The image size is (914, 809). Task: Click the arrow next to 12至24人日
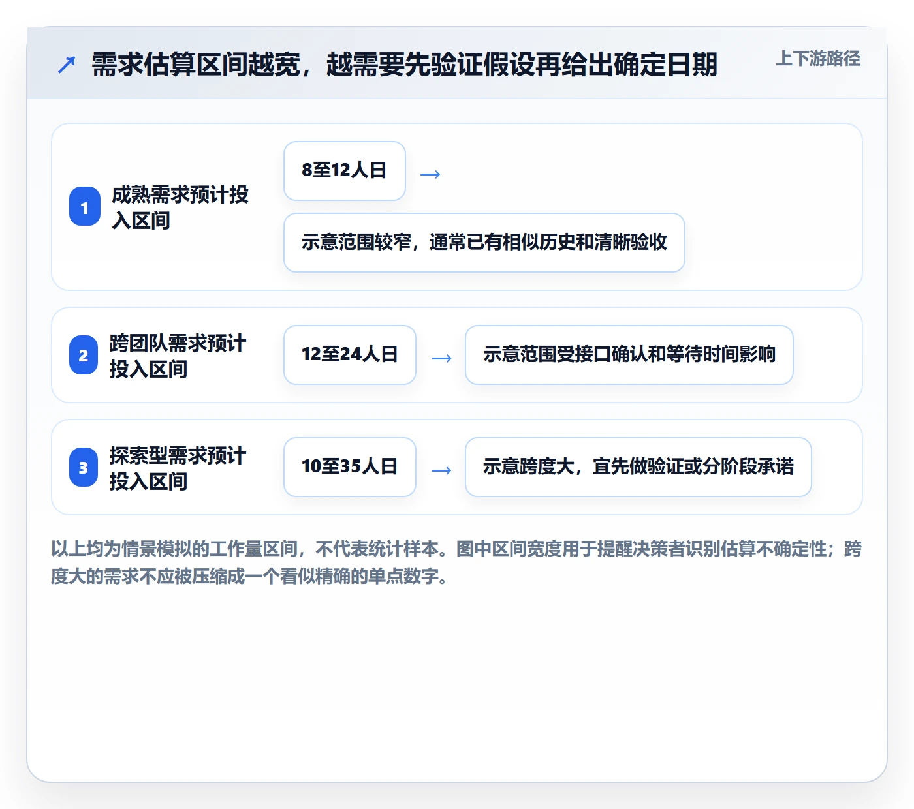[441, 358]
